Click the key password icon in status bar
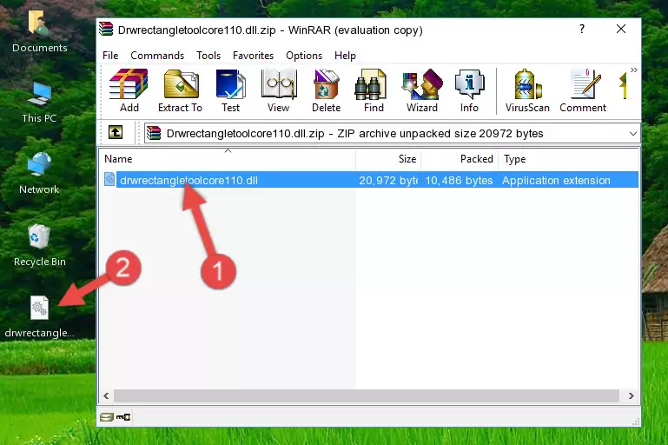This screenshot has width=668, height=445. (x=123, y=417)
